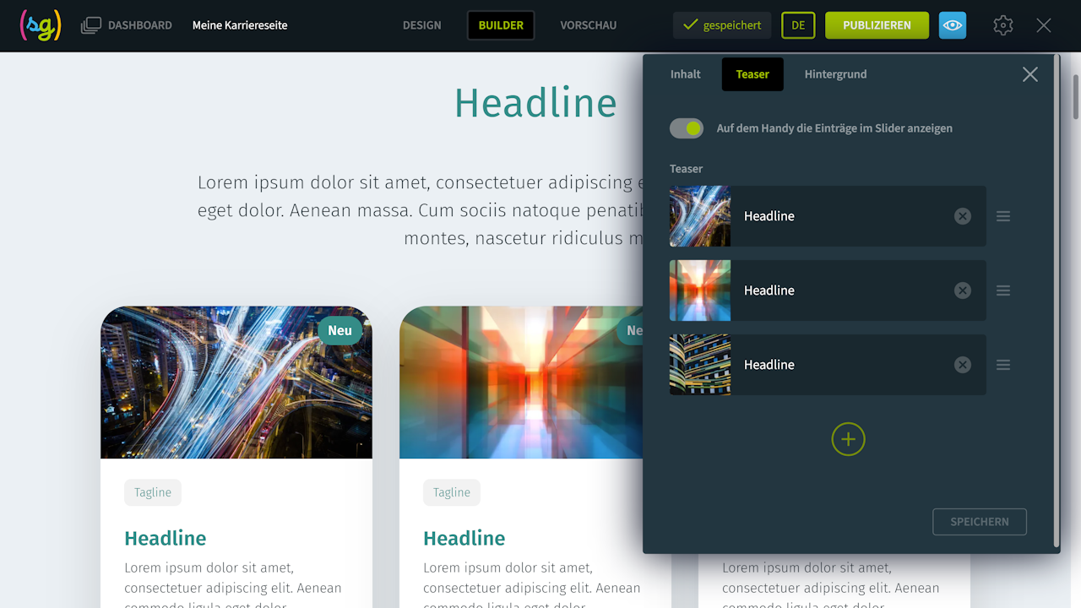1081x608 pixels.
Task: Open third Headline teaser entry in panel
Action: click(828, 365)
